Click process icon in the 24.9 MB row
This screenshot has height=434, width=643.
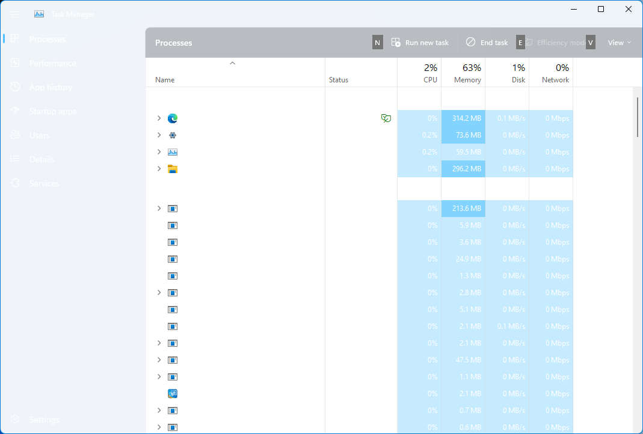(x=173, y=259)
